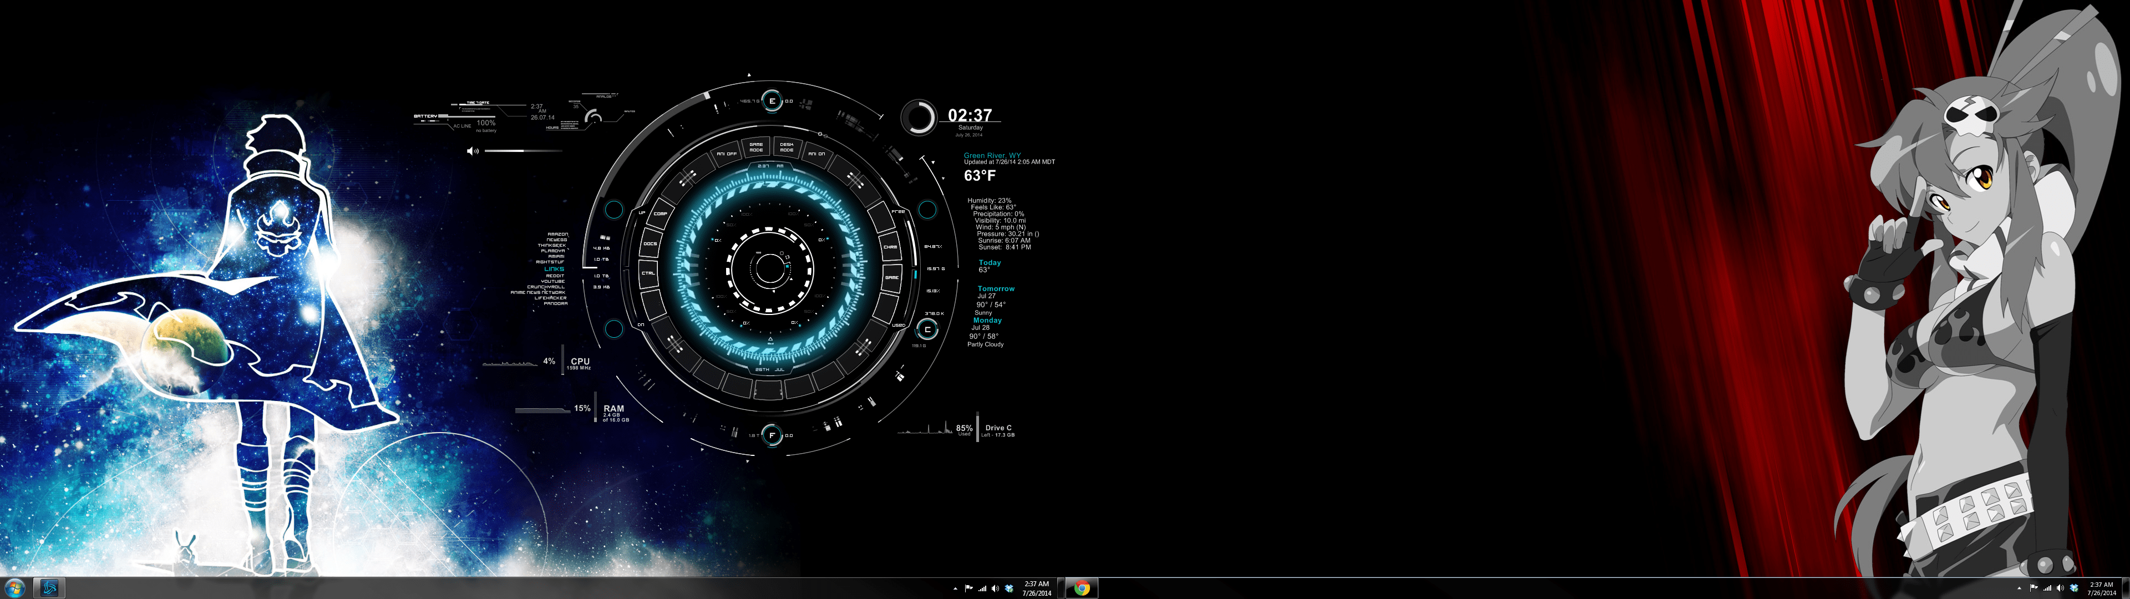
Task: Click the Monday forecast heading
Action: coord(987,320)
